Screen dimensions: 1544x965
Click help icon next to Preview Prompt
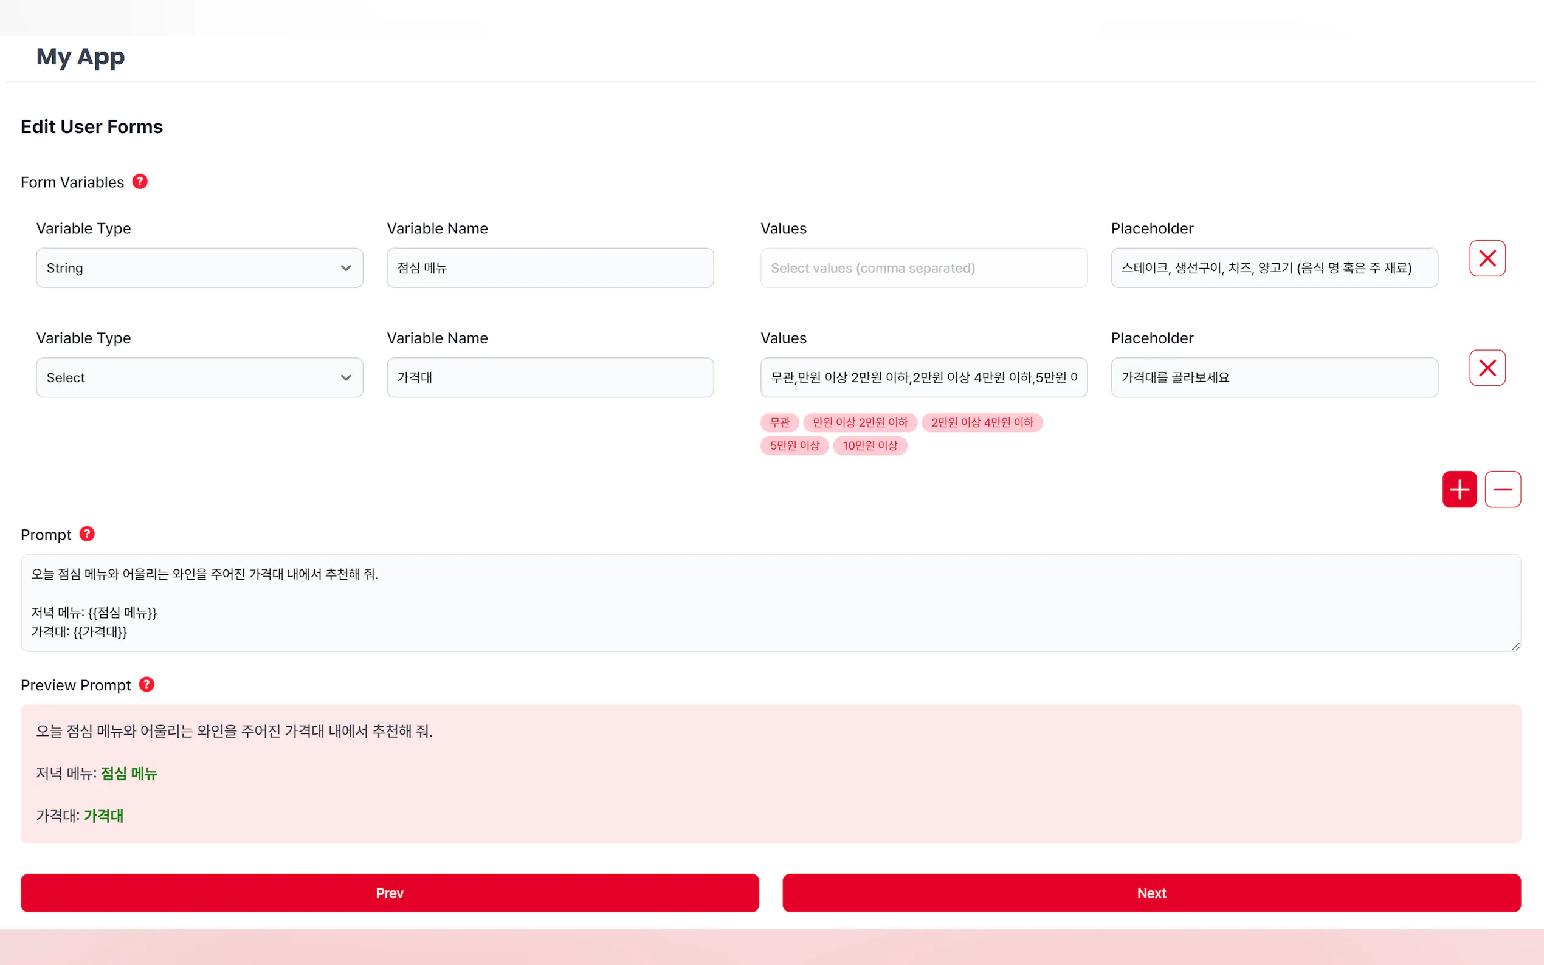(147, 685)
